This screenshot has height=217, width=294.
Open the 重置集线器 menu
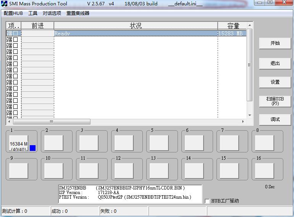[78, 13]
